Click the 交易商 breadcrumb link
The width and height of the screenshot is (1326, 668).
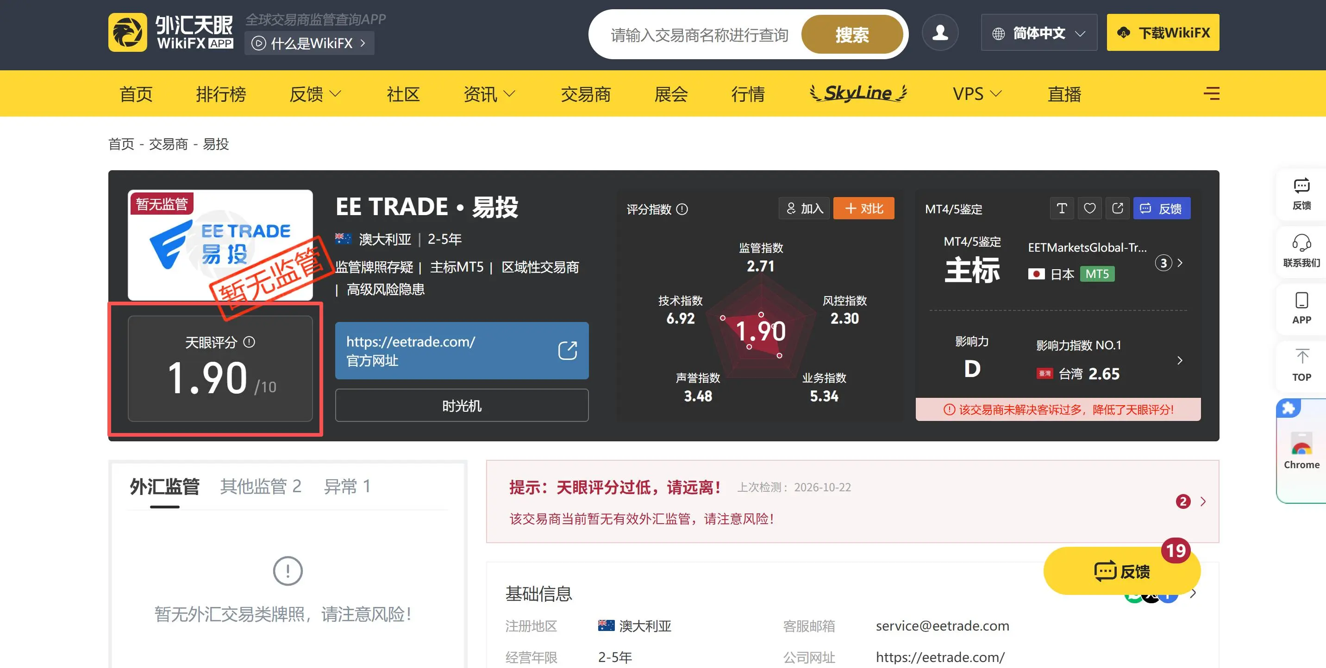click(169, 144)
